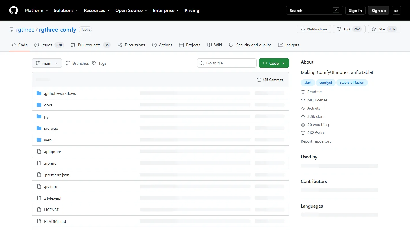This screenshot has height=230, width=410.
Task: Click the .prettierrc.json file icon
Action: click(x=39, y=175)
